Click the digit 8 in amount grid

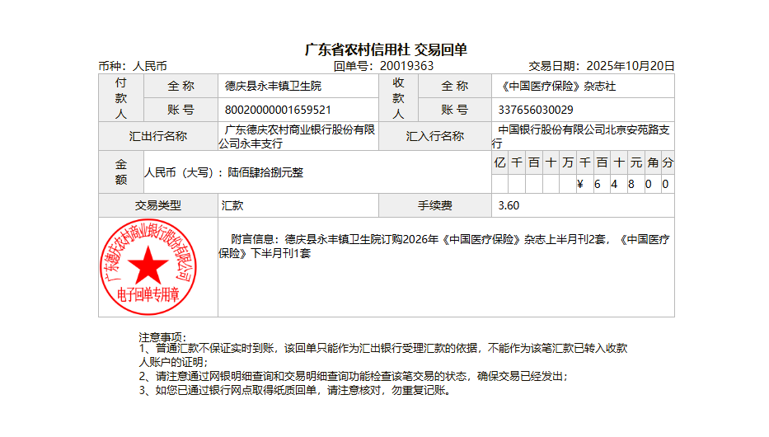coord(631,185)
